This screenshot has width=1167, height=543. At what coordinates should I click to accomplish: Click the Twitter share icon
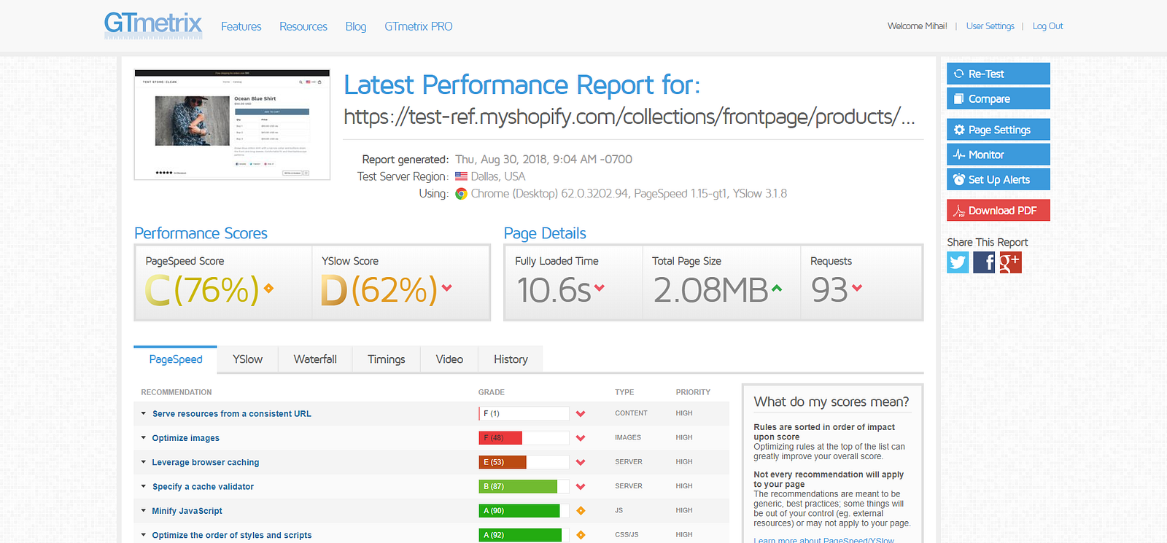(958, 262)
